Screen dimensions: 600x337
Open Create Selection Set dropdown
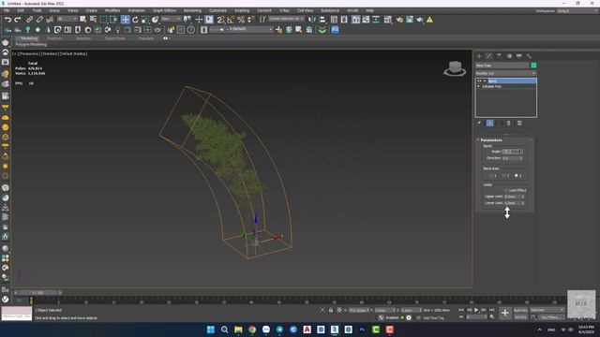click(x=286, y=19)
